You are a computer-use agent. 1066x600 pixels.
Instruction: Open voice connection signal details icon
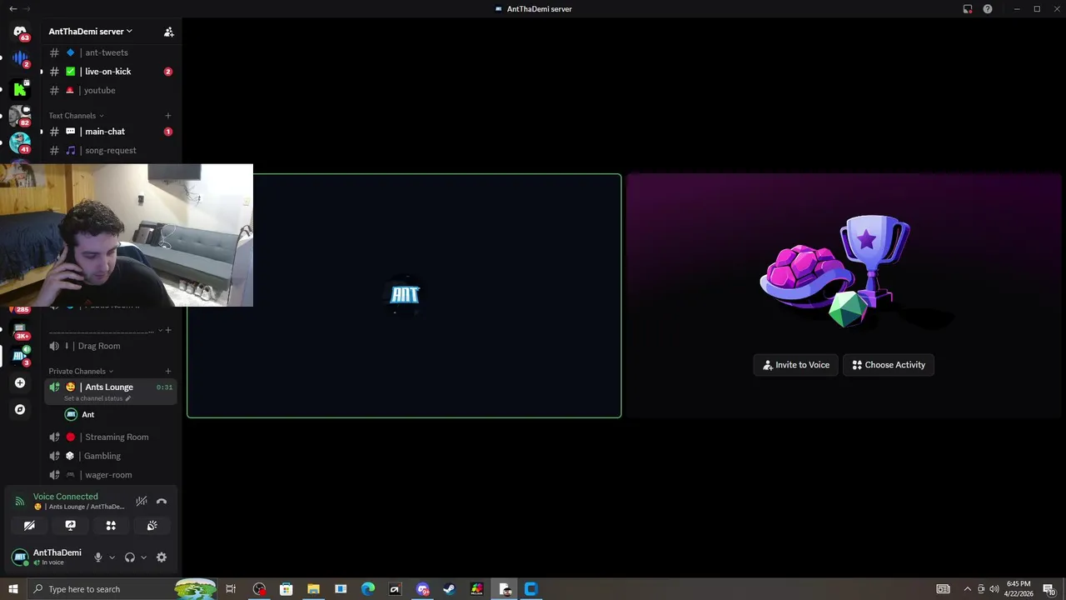pos(20,502)
